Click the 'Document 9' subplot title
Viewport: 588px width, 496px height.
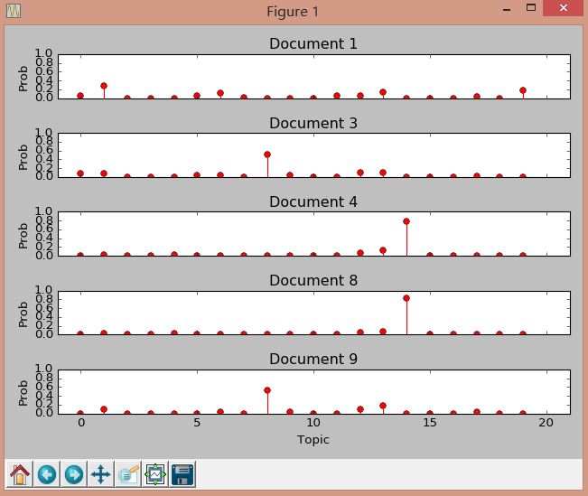[x=313, y=359]
